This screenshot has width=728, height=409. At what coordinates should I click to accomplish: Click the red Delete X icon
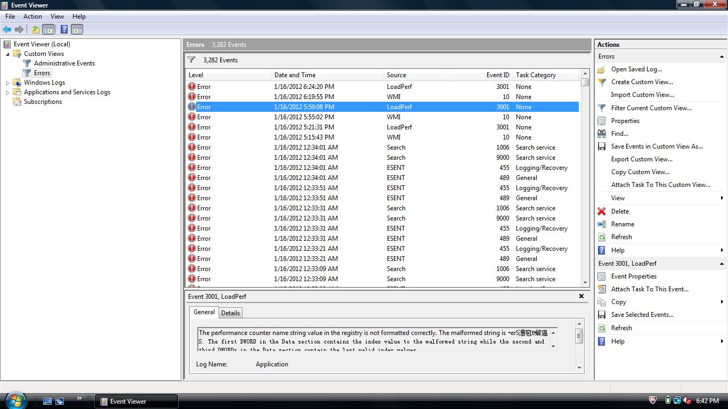pos(602,211)
